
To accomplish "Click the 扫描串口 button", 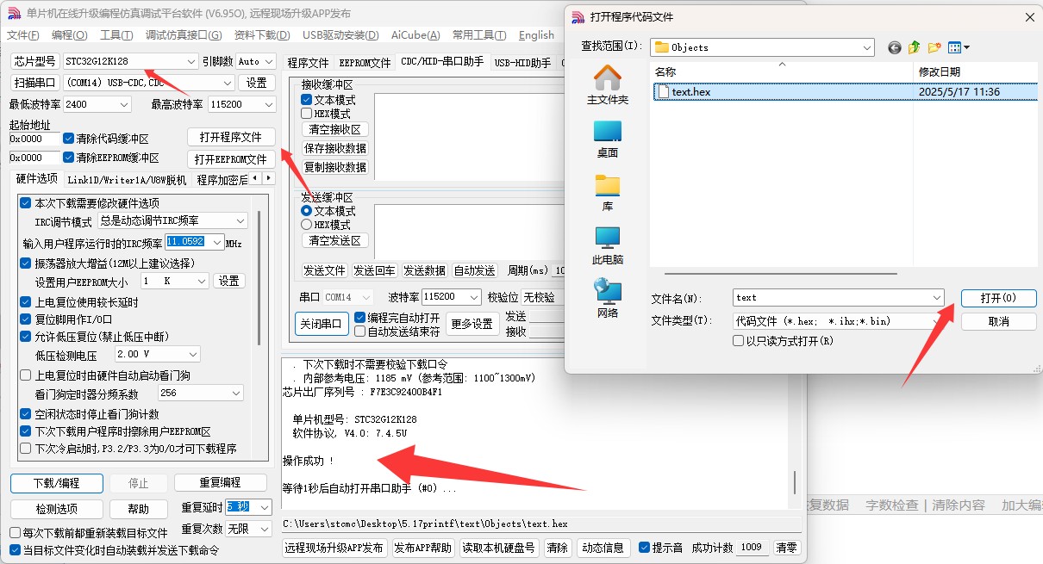I will click(x=34, y=83).
